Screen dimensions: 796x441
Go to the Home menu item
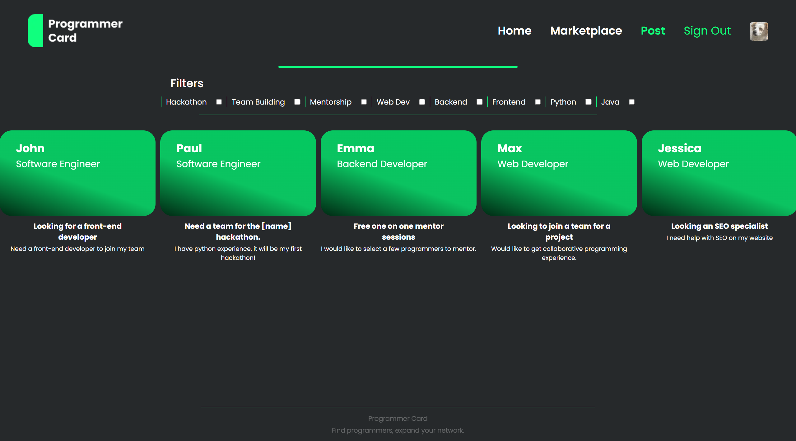514,30
